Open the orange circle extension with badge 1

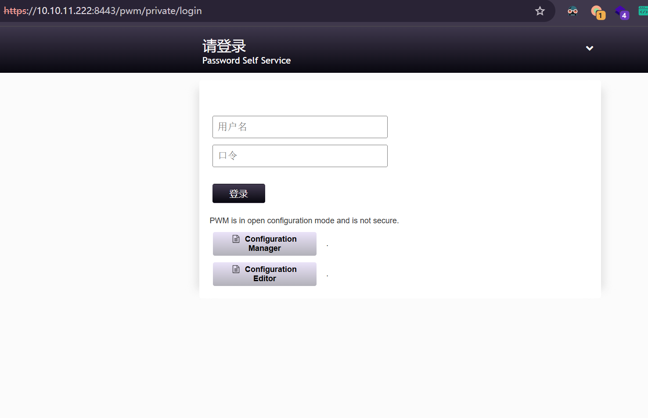[x=597, y=12]
